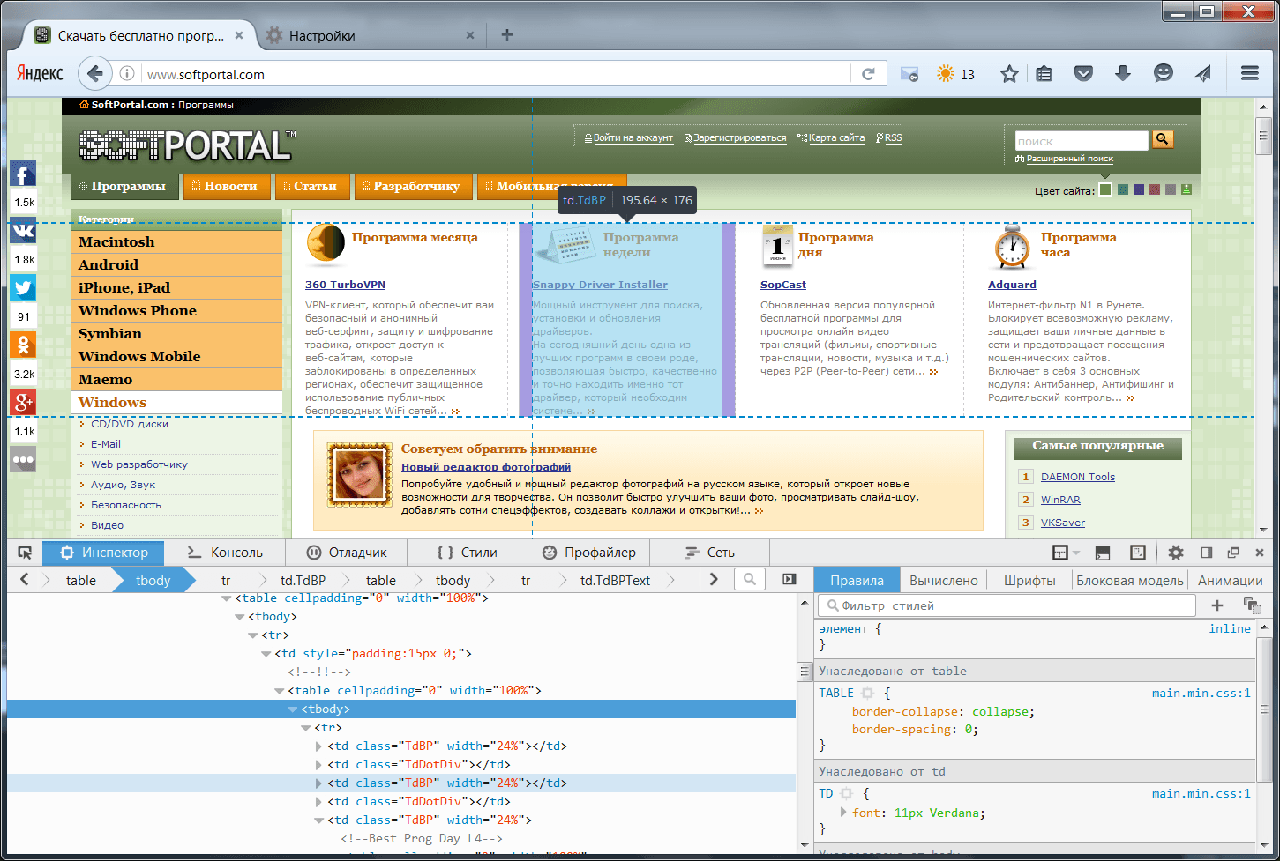Click Войти на аккаунт link

tap(633, 138)
